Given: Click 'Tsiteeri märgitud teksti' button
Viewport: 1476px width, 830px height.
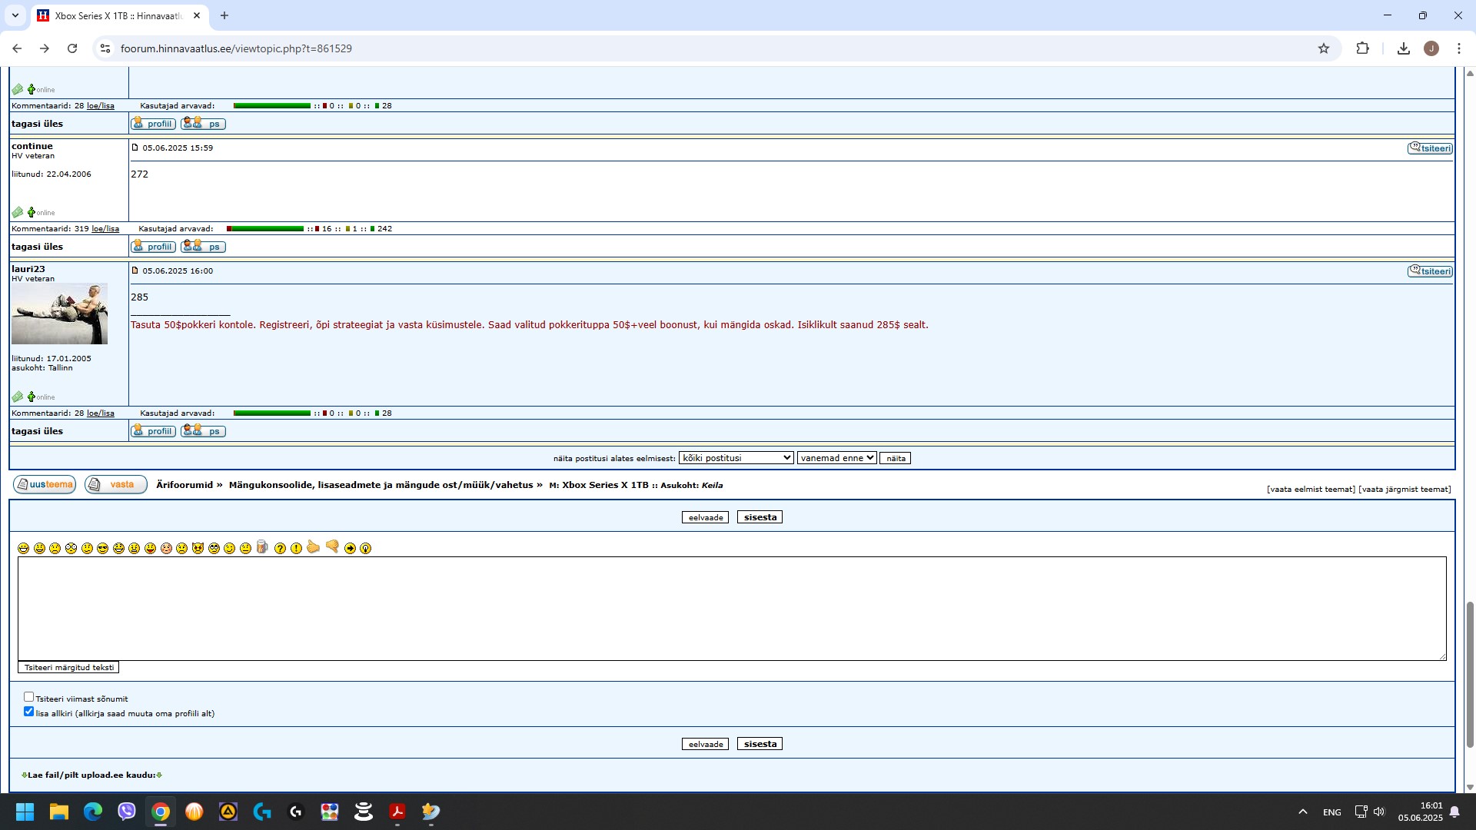Looking at the screenshot, I should pos(68,667).
